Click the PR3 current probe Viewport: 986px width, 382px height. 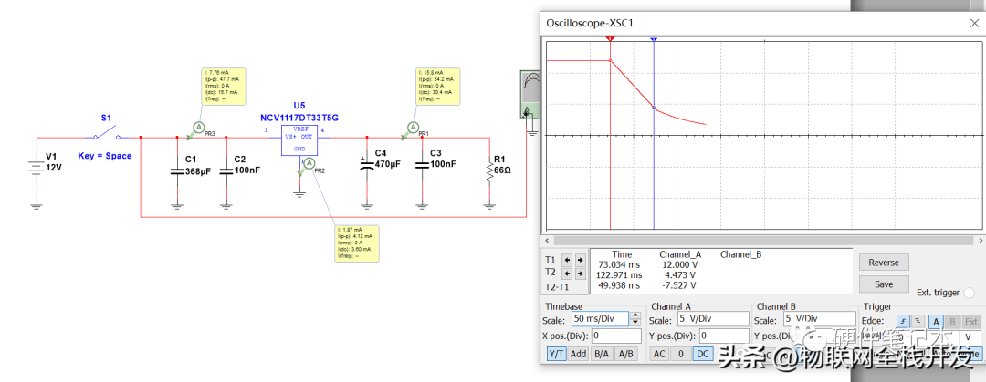click(199, 128)
